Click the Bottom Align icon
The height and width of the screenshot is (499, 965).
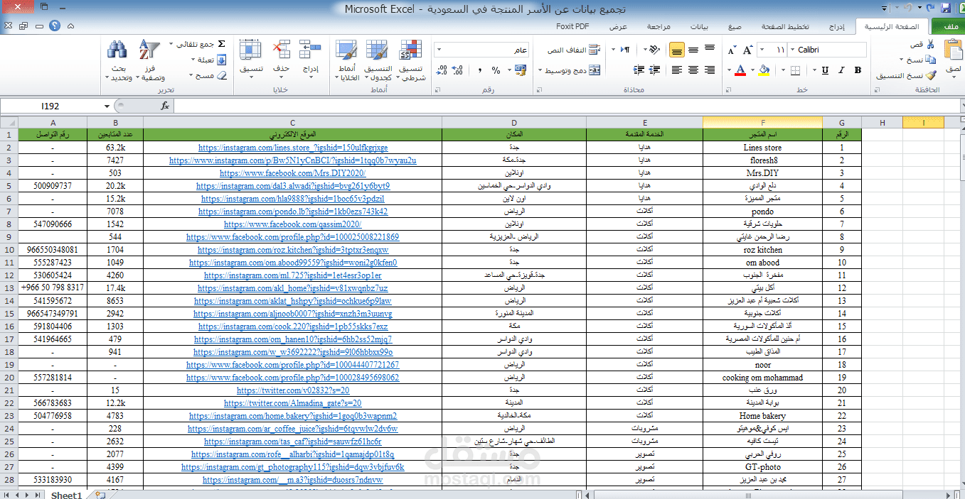[676, 50]
